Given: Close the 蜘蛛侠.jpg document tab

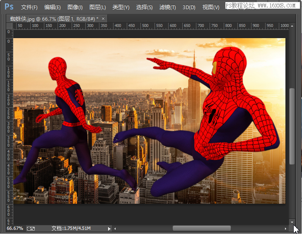Looking at the screenshot, I should point(103,19).
